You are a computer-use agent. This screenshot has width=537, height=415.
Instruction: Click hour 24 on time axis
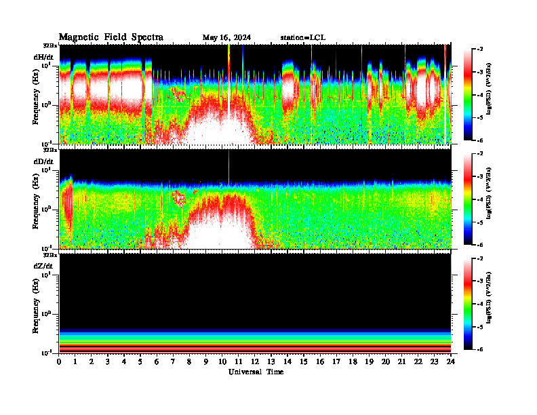(x=451, y=362)
